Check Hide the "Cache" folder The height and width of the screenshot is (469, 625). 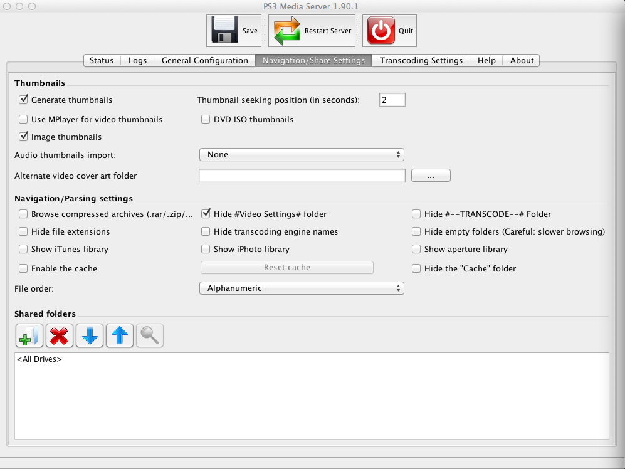pyautogui.click(x=416, y=268)
